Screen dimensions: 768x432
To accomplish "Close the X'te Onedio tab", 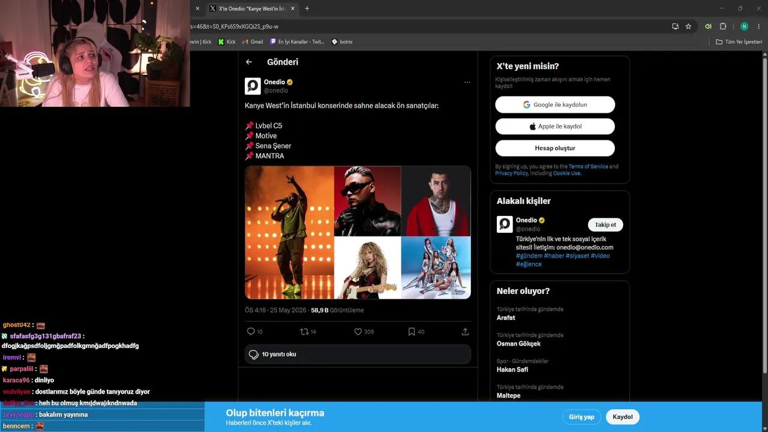I will pyautogui.click(x=293, y=8).
